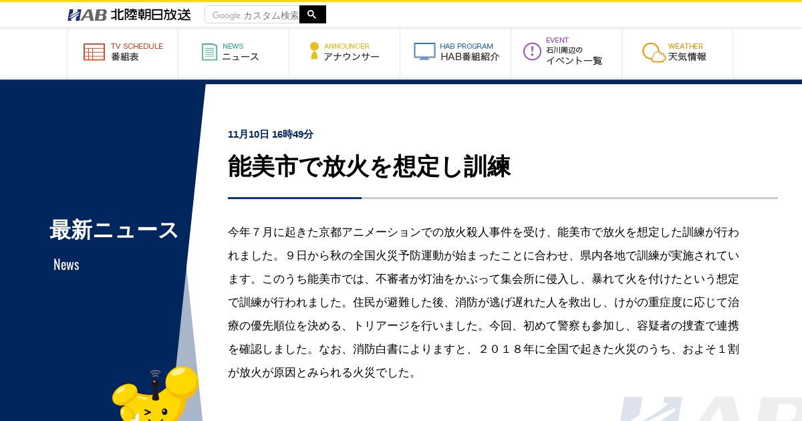This screenshot has height=421, width=802.
Task: Click the News sidebar subtitle
Action: [x=66, y=265]
